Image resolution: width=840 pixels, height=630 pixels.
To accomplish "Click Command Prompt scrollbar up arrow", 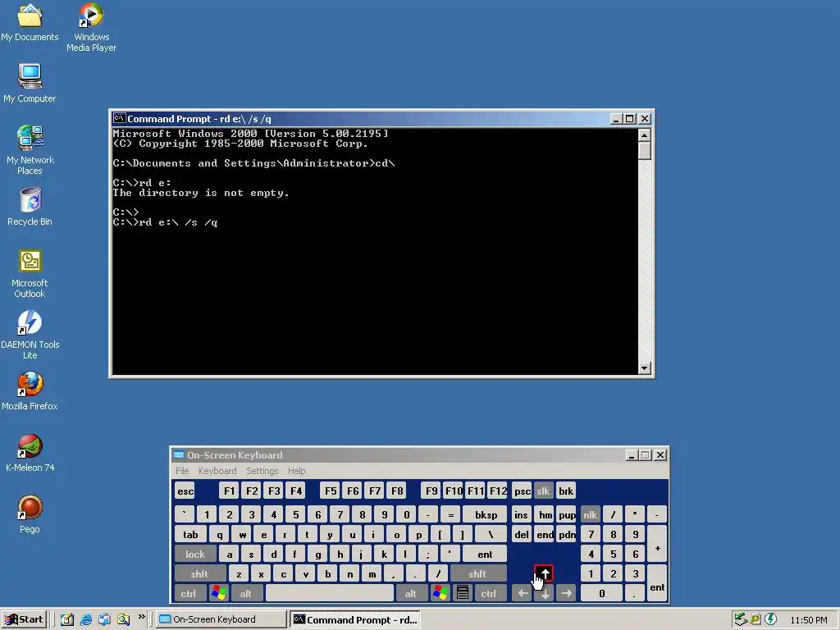I will (x=645, y=135).
